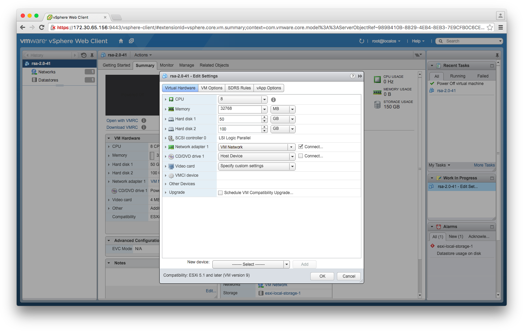Open the Help menu

pyautogui.click(x=418, y=41)
